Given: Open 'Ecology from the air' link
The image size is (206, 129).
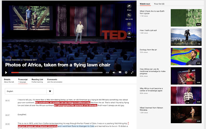Looking at the screenshot, I should [148, 50].
